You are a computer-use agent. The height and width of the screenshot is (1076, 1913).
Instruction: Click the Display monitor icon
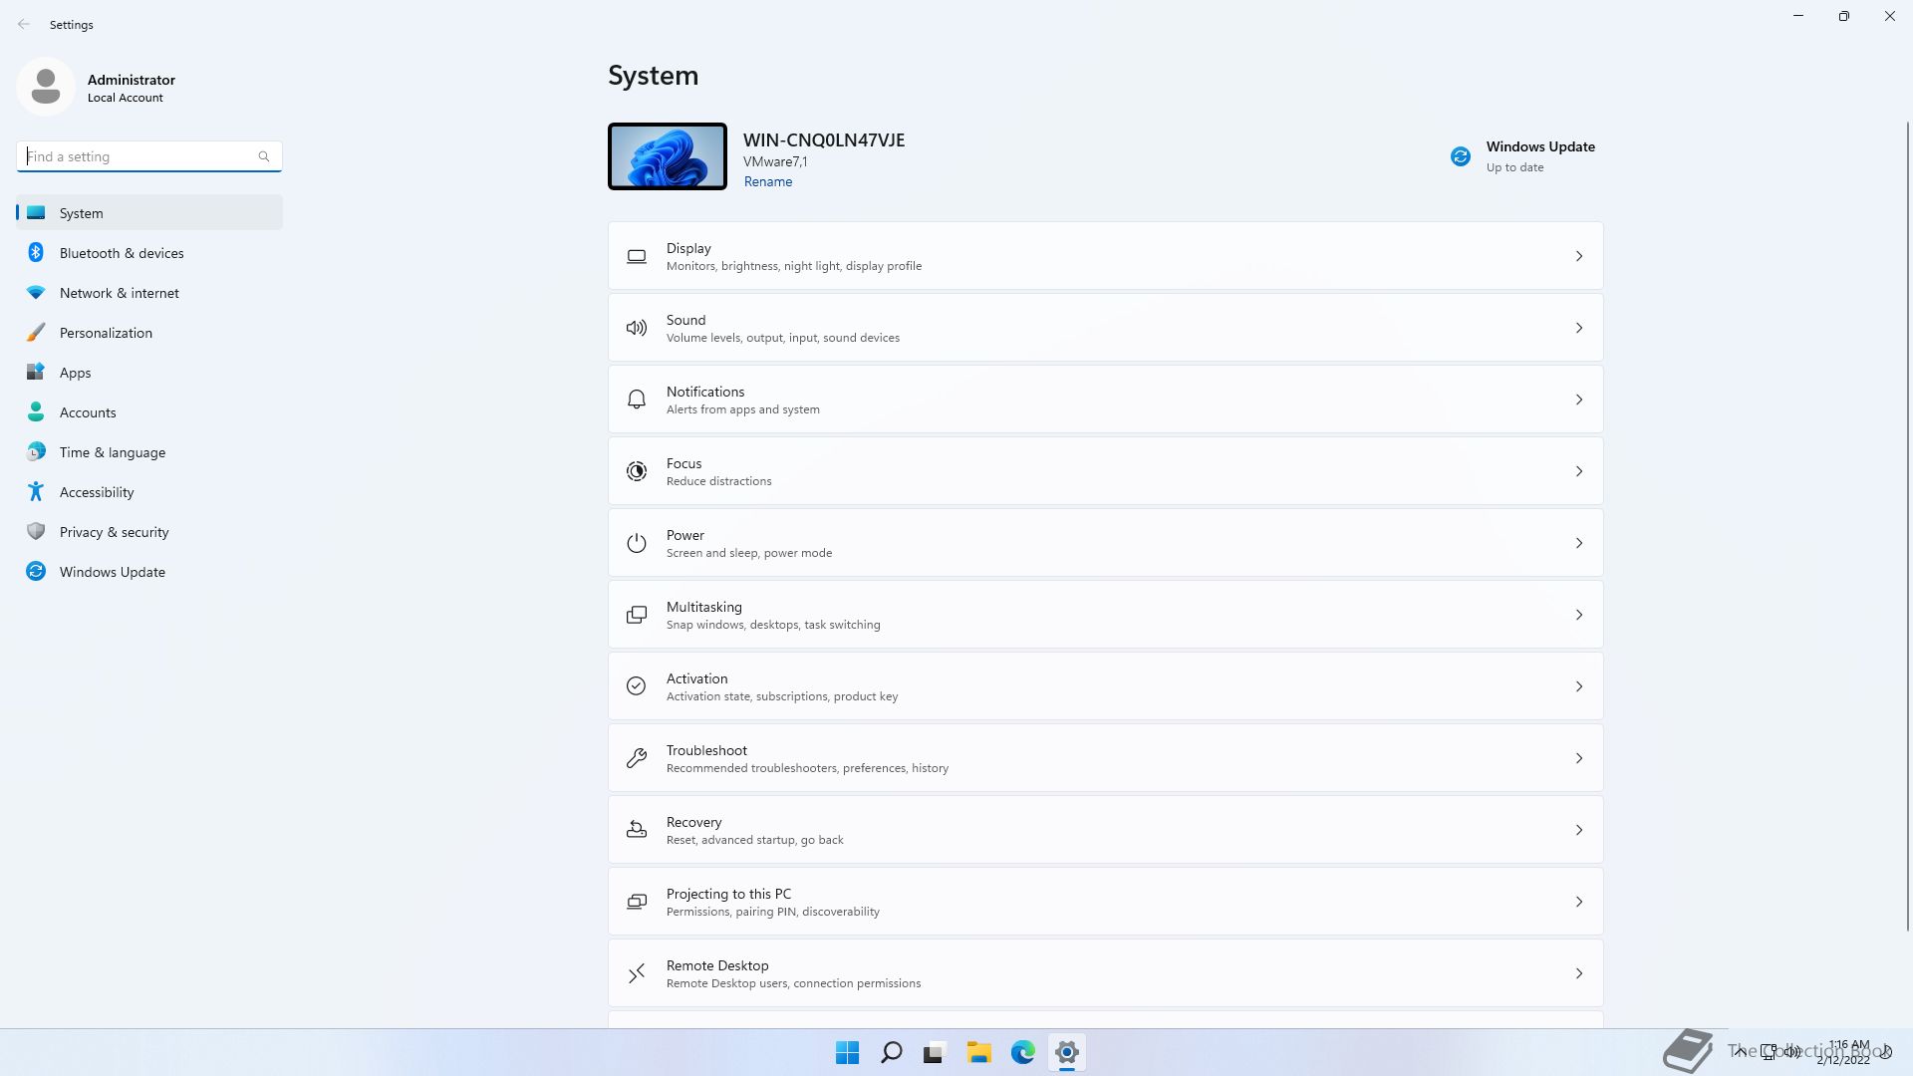637,257
